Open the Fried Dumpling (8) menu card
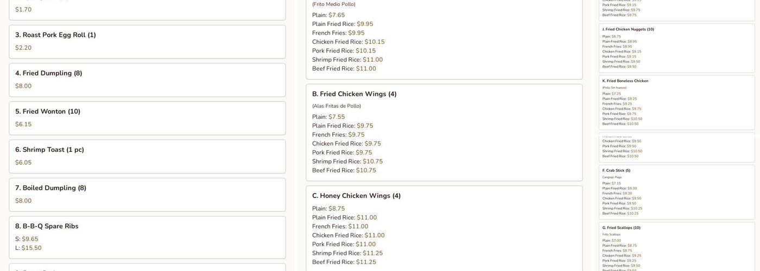The image size is (760, 271). pyautogui.click(x=48, y=73)
